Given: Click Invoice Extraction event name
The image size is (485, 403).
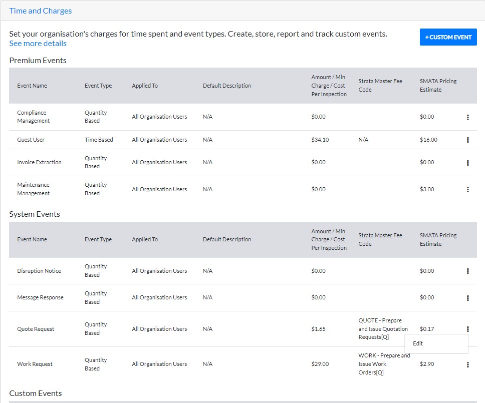Looking at the screenshot, I should [x=39, y=162].
